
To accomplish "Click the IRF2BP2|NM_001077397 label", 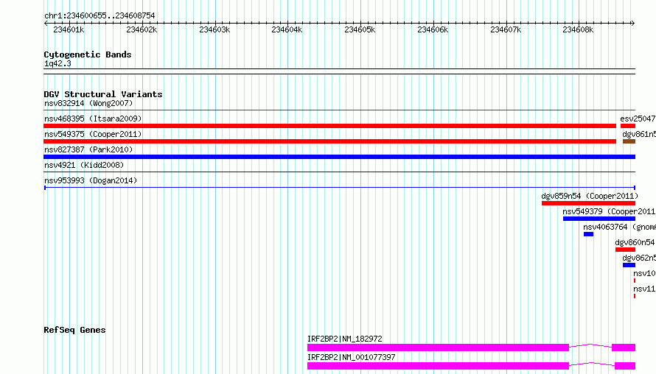I will (x=352, y=357).
